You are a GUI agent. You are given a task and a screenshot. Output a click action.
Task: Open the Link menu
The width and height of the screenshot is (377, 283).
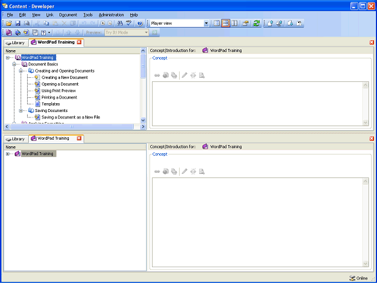[49, 15]
